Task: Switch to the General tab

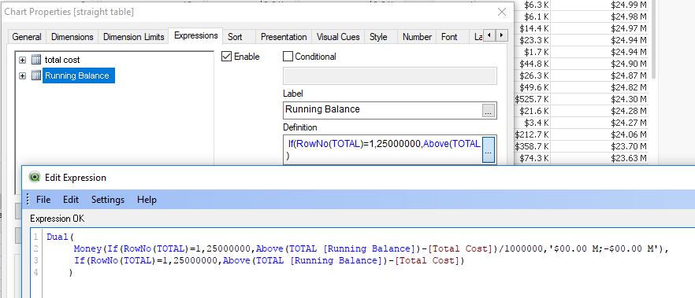Action: (27, 37)
